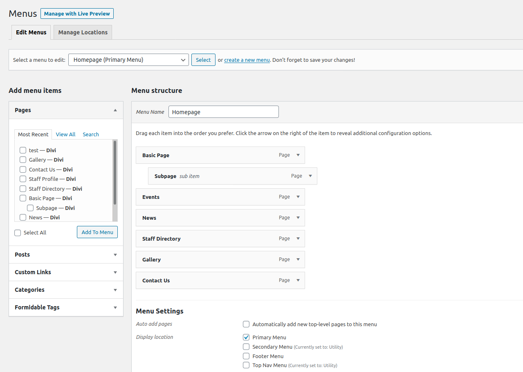Collapse the Pages panel arrow
This screenshot has height=372, width=523.
point(115,110)
